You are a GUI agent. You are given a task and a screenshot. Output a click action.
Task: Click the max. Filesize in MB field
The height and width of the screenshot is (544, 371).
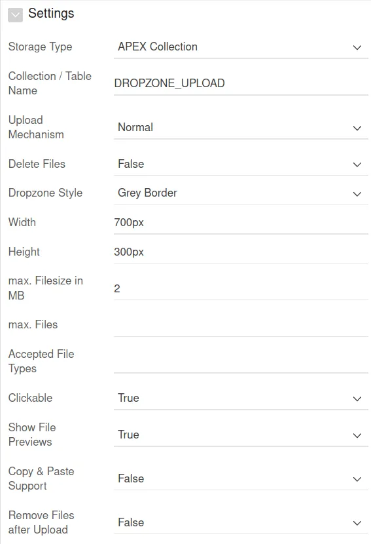tap(241, 288)
